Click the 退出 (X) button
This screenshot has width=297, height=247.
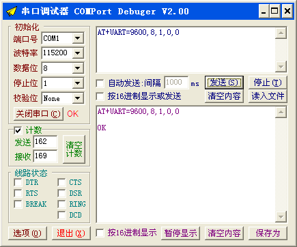point(71,233)
